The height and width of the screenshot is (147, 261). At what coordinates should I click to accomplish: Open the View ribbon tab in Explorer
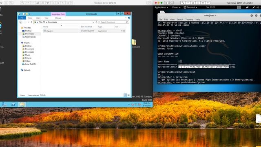pos(46,18)
